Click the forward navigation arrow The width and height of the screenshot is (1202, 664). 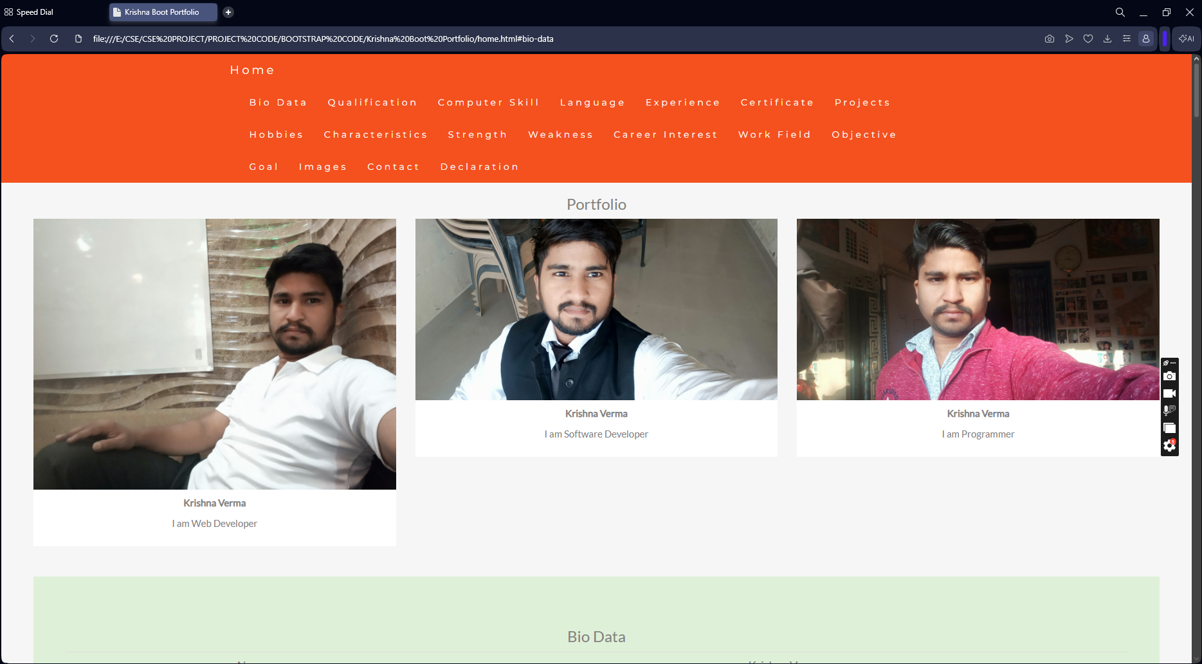[x=33, y=39]
